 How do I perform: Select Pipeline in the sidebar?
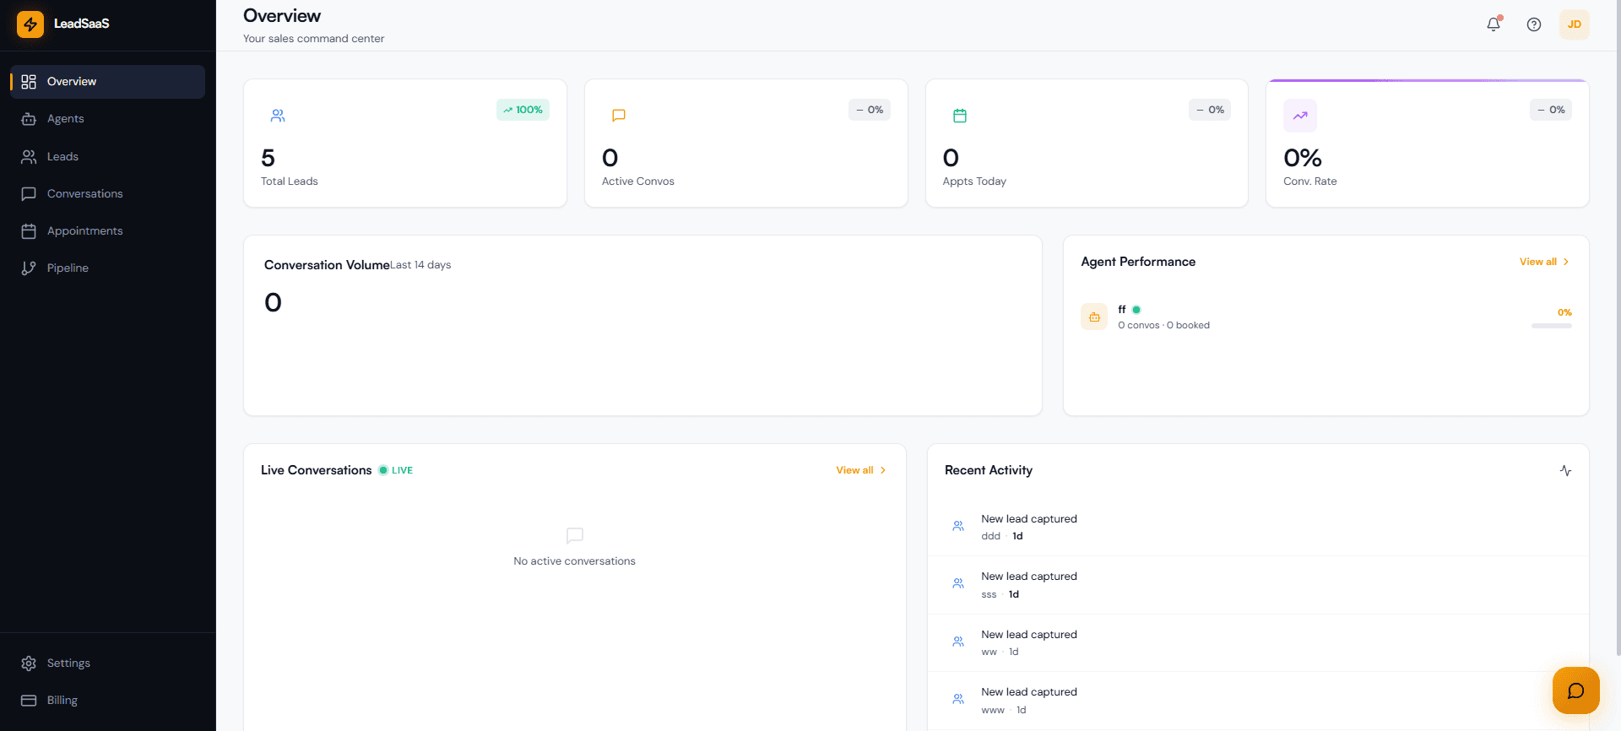(x=107, y=268)
